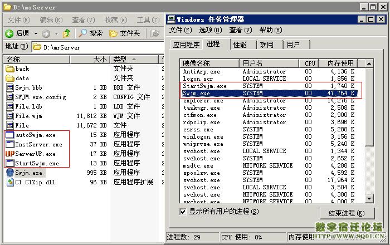390x245 pixels.
Task: Click the Up folder icon in Explorer toolbar
Action: point(67,33)
